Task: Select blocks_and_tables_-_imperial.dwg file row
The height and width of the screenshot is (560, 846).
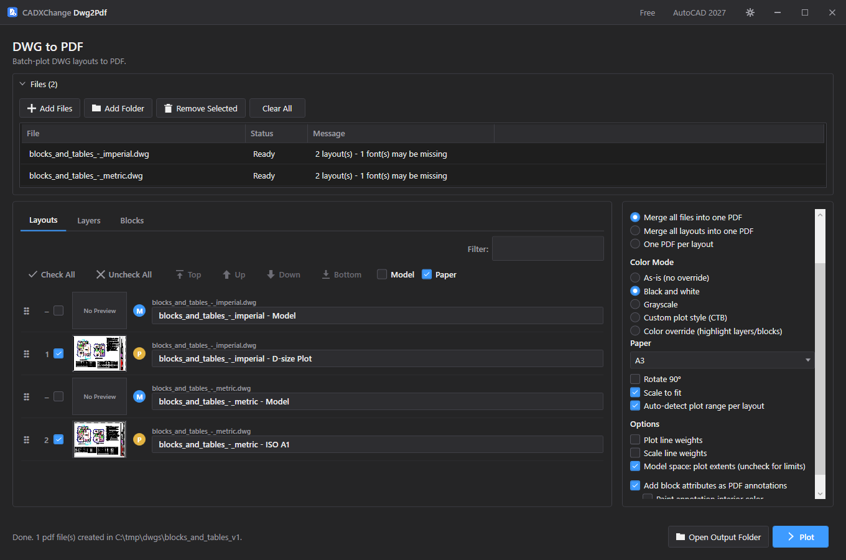Action: pos(423,154)
